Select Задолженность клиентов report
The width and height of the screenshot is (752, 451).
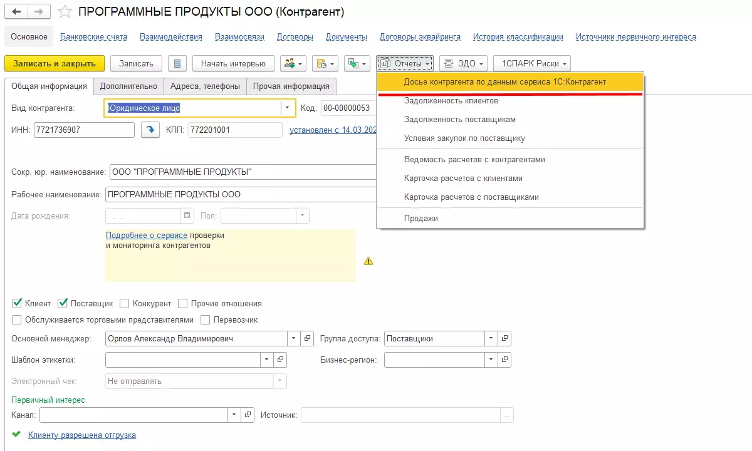(451, 101)
